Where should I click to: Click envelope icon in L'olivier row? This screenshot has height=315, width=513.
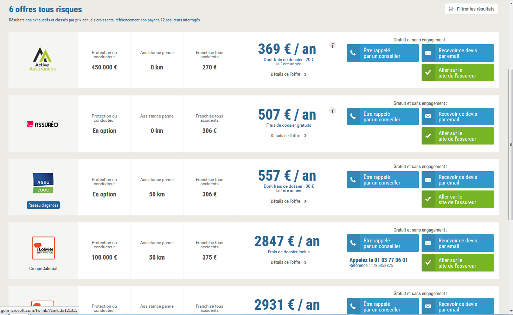click(428, 243)
